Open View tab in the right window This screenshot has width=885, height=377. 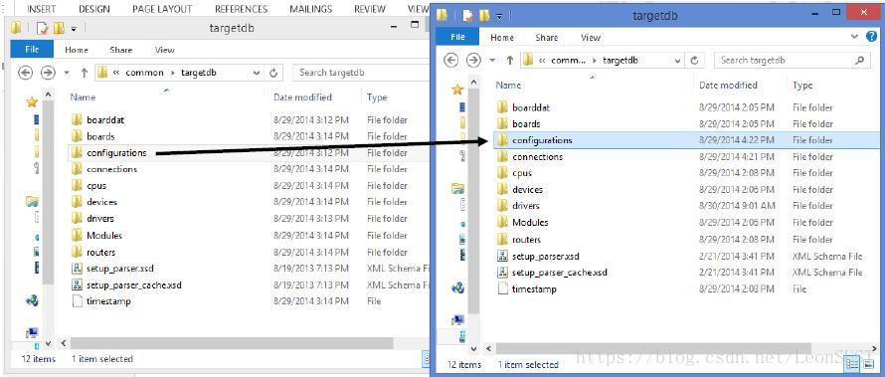591,37
